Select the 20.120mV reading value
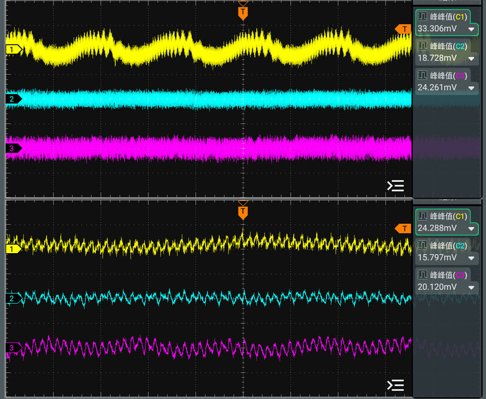 tap(437, 287)
